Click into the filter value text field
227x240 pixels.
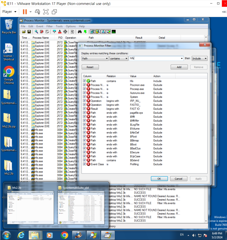pos(154,58)
